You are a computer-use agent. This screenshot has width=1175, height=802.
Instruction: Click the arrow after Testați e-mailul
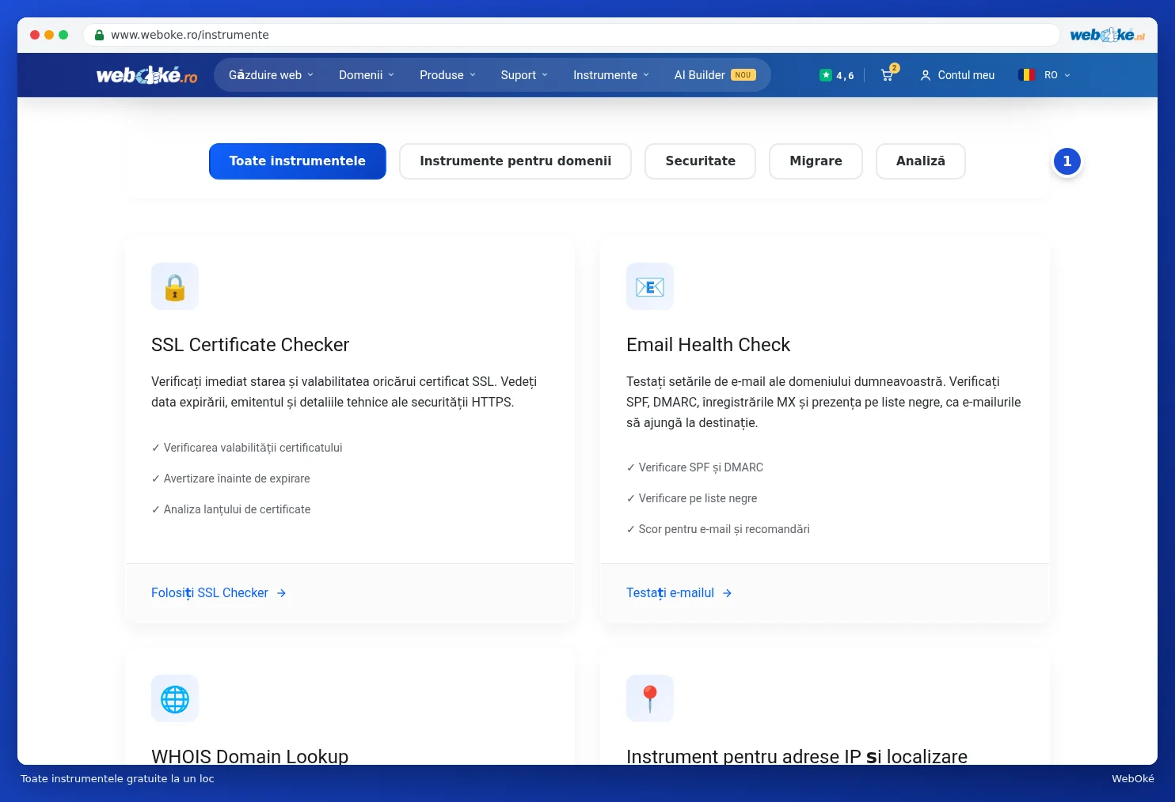tap(727, 593)
